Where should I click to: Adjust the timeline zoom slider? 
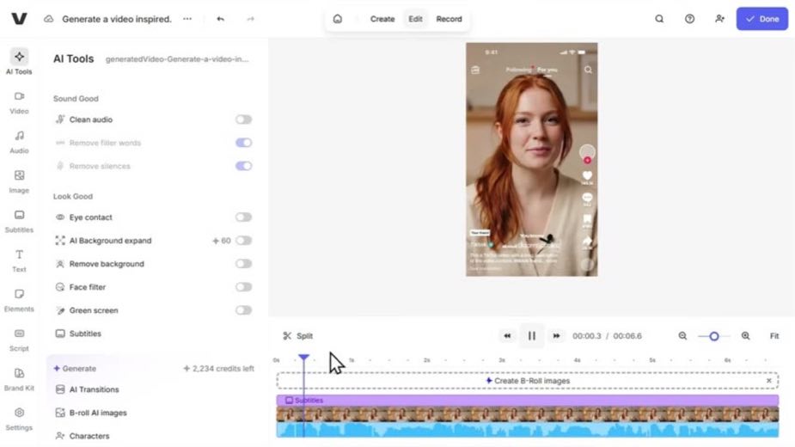coord(714,336)
